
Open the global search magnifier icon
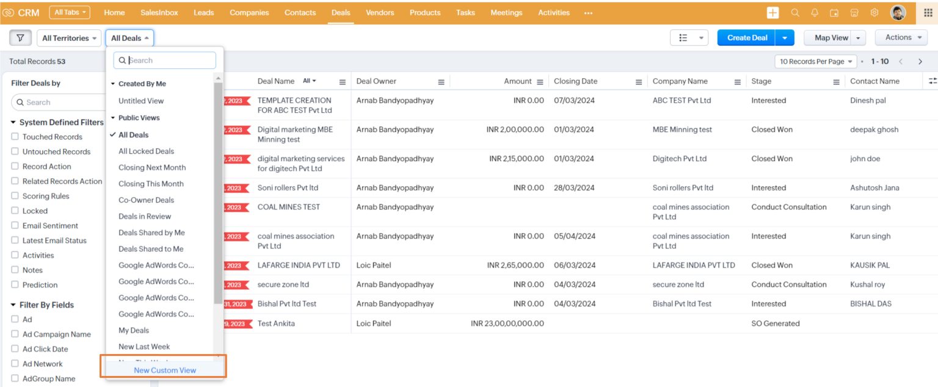794,13
